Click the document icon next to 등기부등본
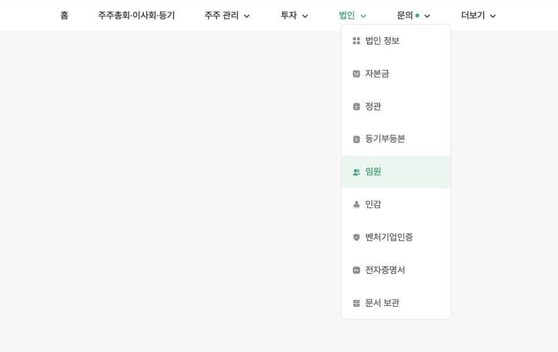The height and width of the screenshot is (352, 558). 356,139
